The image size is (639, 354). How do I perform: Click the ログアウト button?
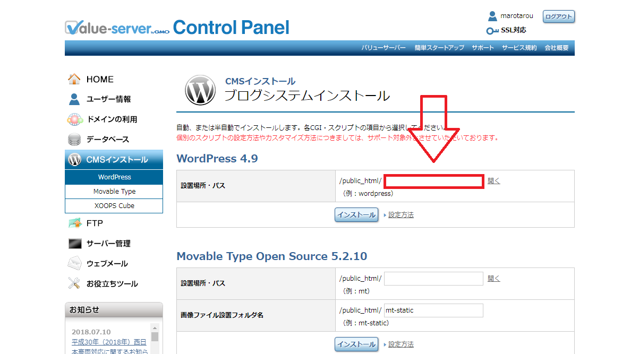click(559, 16)
